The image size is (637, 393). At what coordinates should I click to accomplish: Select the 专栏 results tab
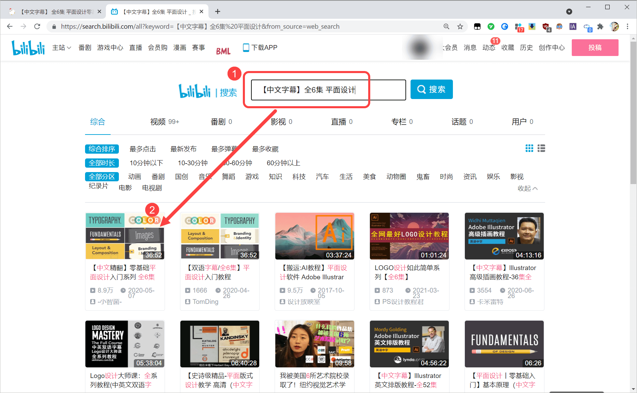[x=402, y=122]
